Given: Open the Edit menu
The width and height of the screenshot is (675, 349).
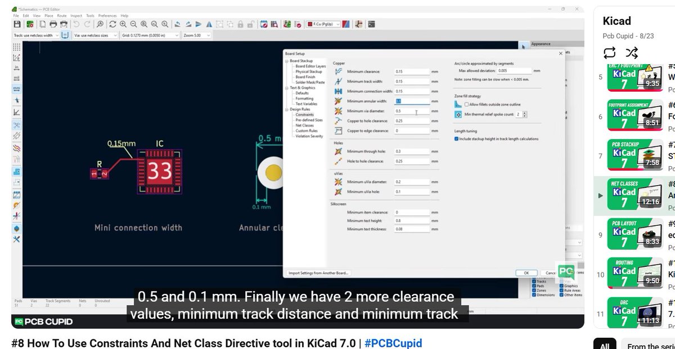Looking at the screenshot, I should pos(25,15).
